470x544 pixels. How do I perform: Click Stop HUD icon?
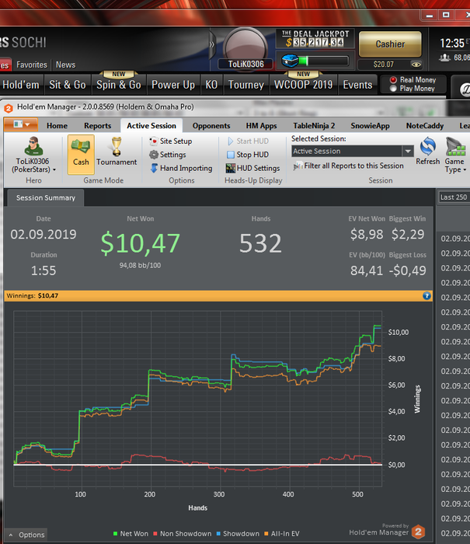click(x=230, y=155)
